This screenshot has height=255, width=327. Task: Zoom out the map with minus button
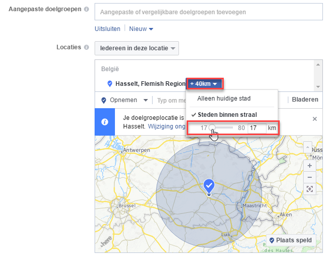(309, 177)
